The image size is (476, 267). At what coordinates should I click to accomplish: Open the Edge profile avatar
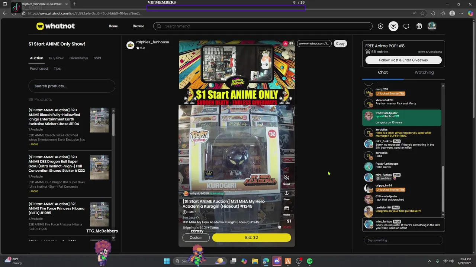pyautogui.click(x=452, y=13)
